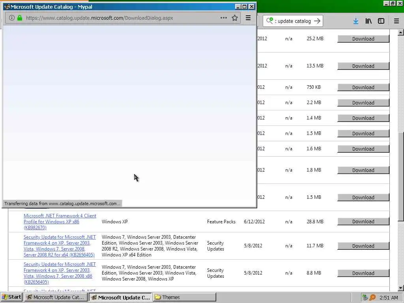
Task: Click the vertical scrollbar thumb
Action: click(401, 176)
